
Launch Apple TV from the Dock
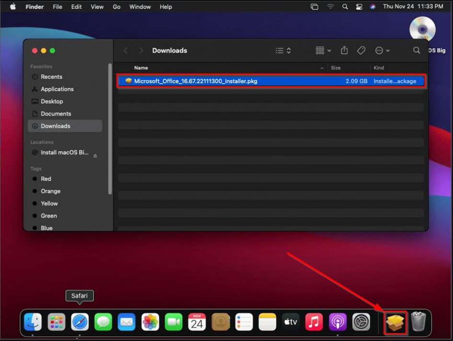point(290,322)
